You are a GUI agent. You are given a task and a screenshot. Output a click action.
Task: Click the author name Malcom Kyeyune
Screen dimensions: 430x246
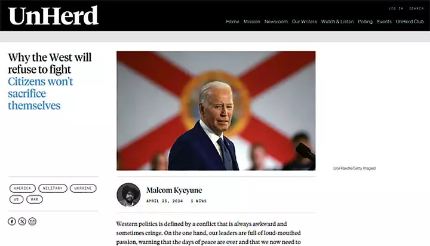pos(174,190)
